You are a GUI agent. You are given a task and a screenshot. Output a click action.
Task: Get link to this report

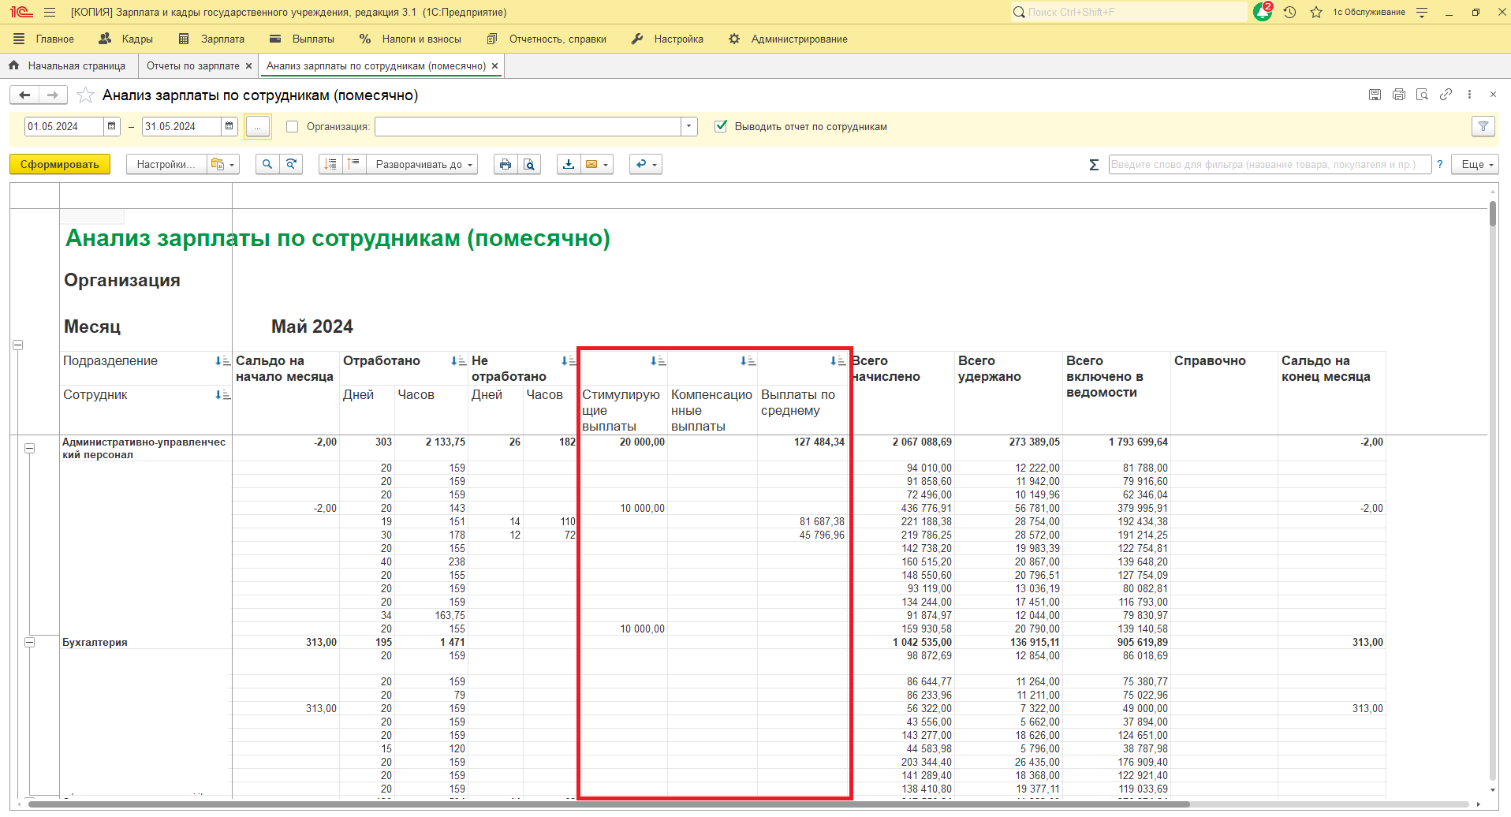1446,95
